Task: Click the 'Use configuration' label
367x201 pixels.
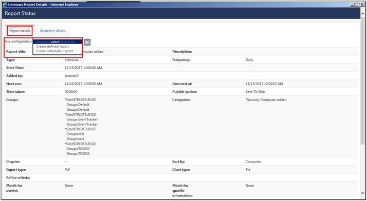Action: pyautogui.click(x=19, y=42)
